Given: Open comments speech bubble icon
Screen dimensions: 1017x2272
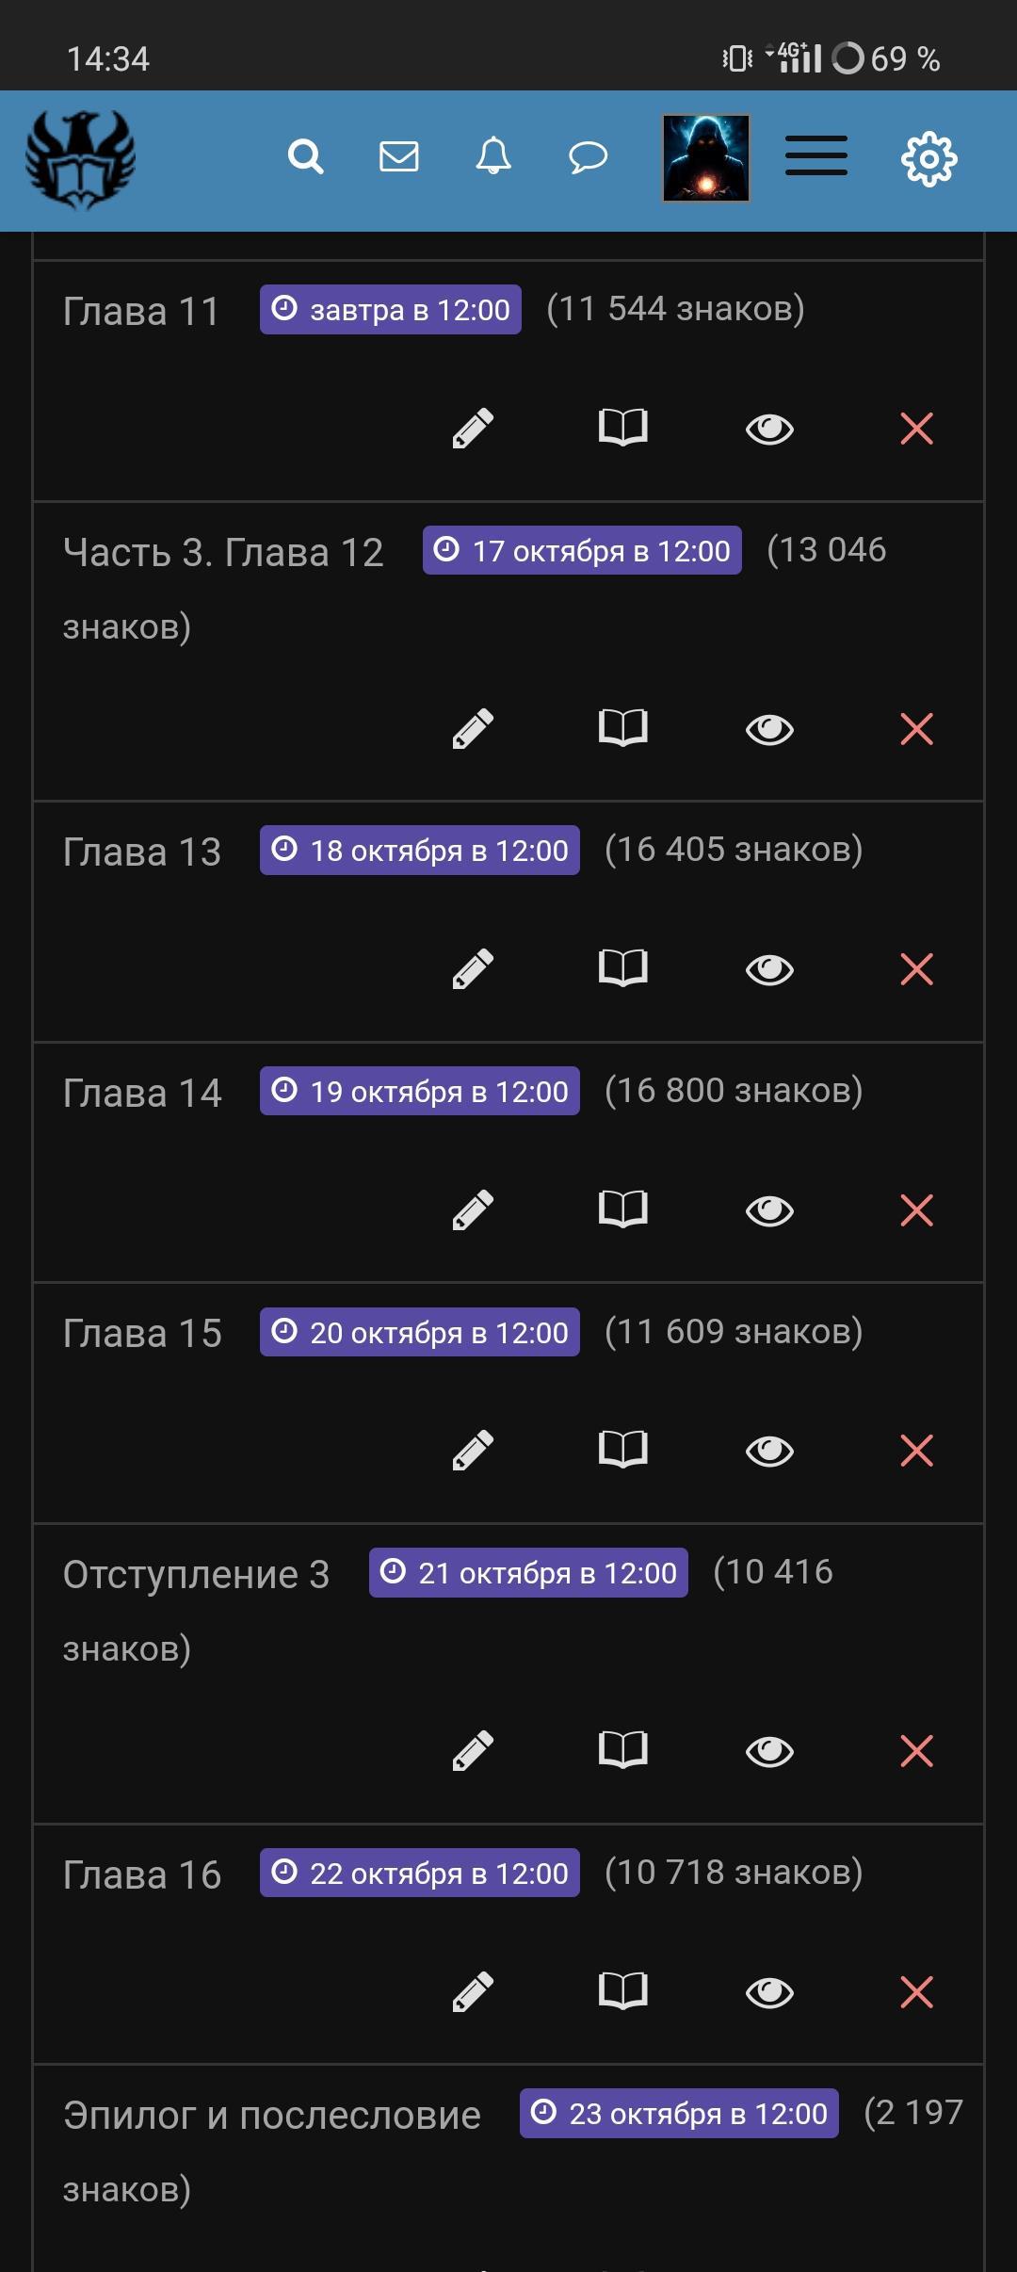Looking at the screenshot, I should click(x=588, y=157).
